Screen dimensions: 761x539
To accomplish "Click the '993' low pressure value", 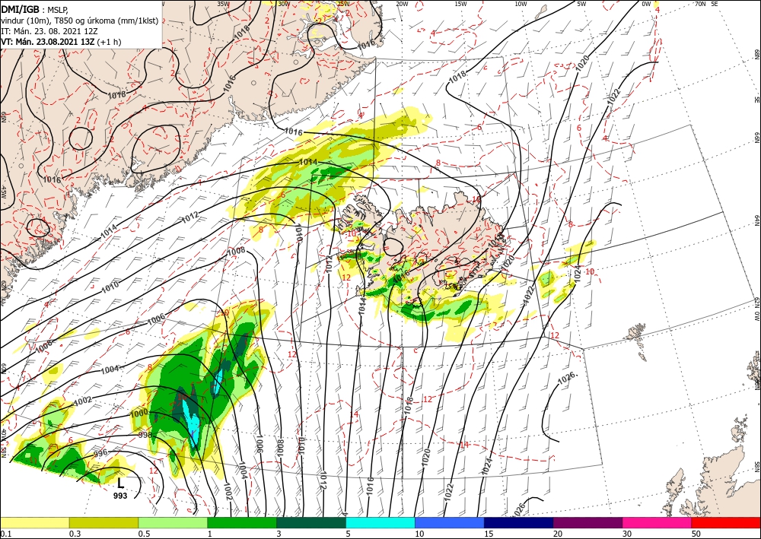I will click(120, 496).
